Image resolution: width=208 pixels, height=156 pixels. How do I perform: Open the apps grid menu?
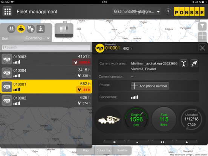pyautogui.click(x=8, y=11)
